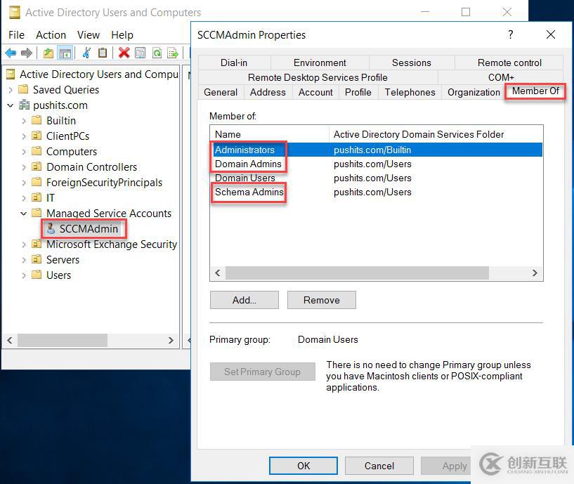Click the red X Delete icon

tap(124, 53)
